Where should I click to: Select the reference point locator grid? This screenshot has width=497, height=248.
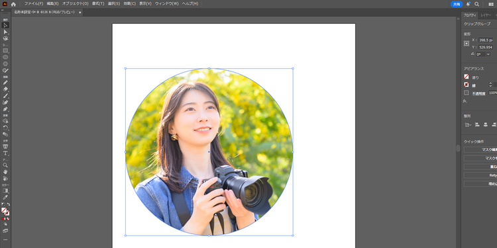coord(467,44)
